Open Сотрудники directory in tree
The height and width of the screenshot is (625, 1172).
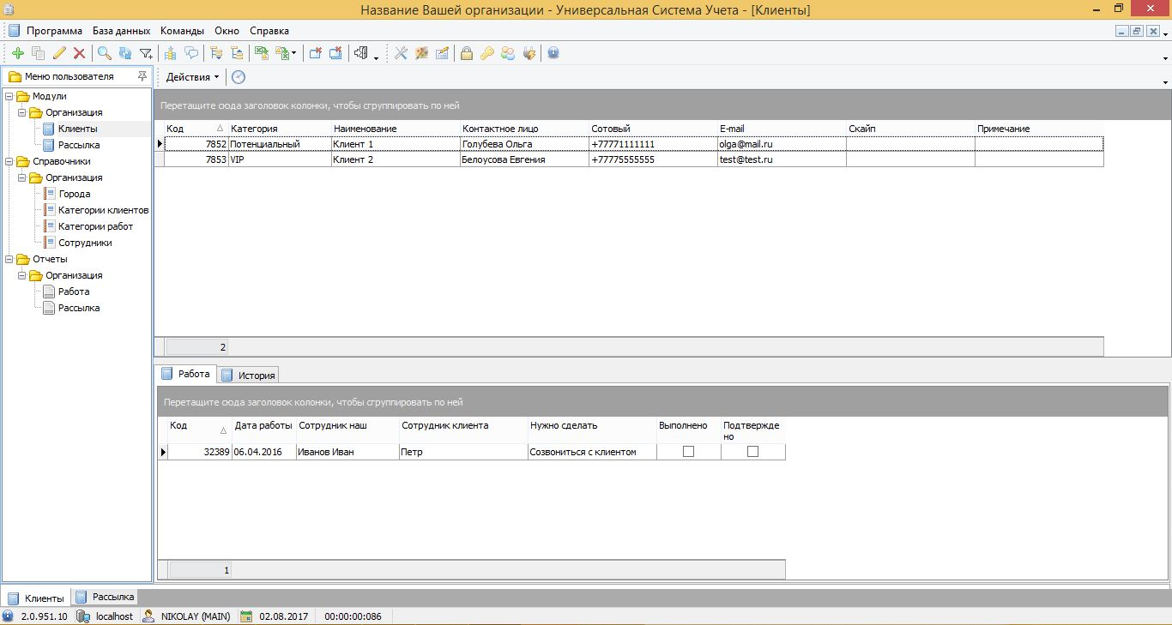pyautogui.click(x=85, y=243)
